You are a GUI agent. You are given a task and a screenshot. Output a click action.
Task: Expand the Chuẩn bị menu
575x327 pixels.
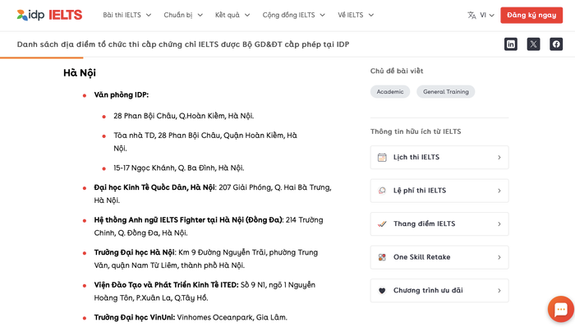tap(183, 15)
